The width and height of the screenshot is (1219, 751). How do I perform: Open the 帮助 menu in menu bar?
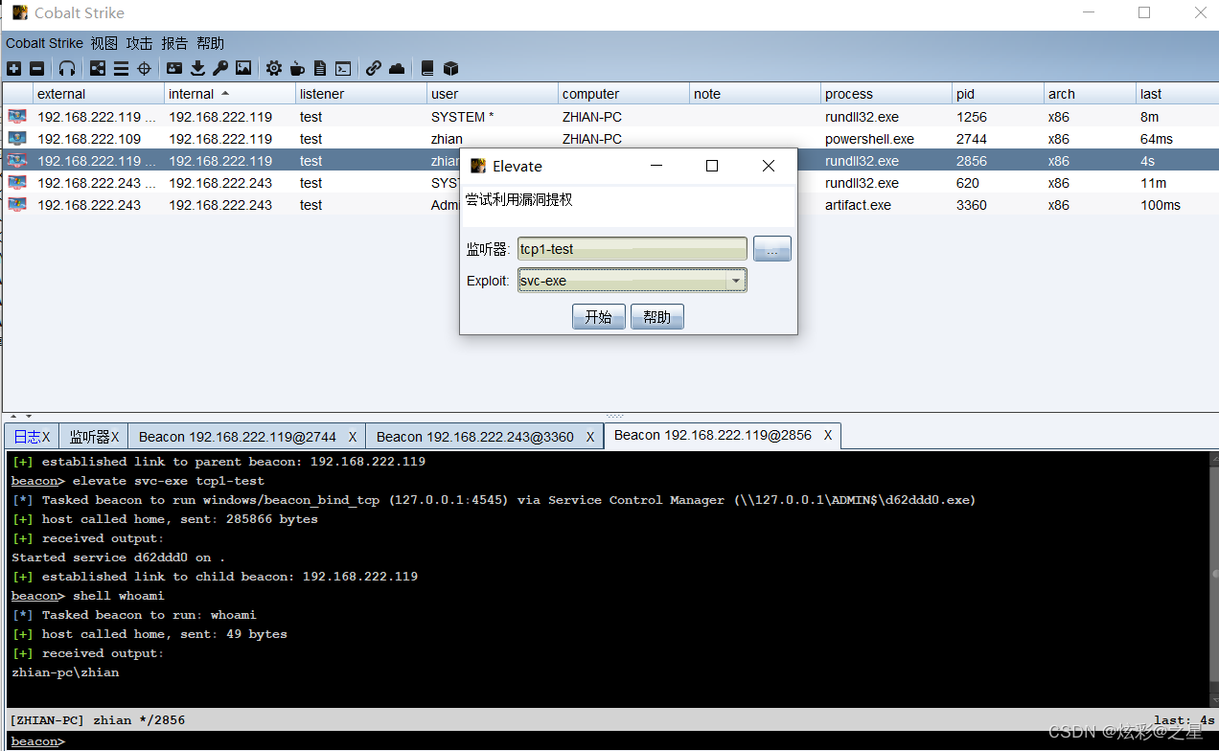point(210,43)
